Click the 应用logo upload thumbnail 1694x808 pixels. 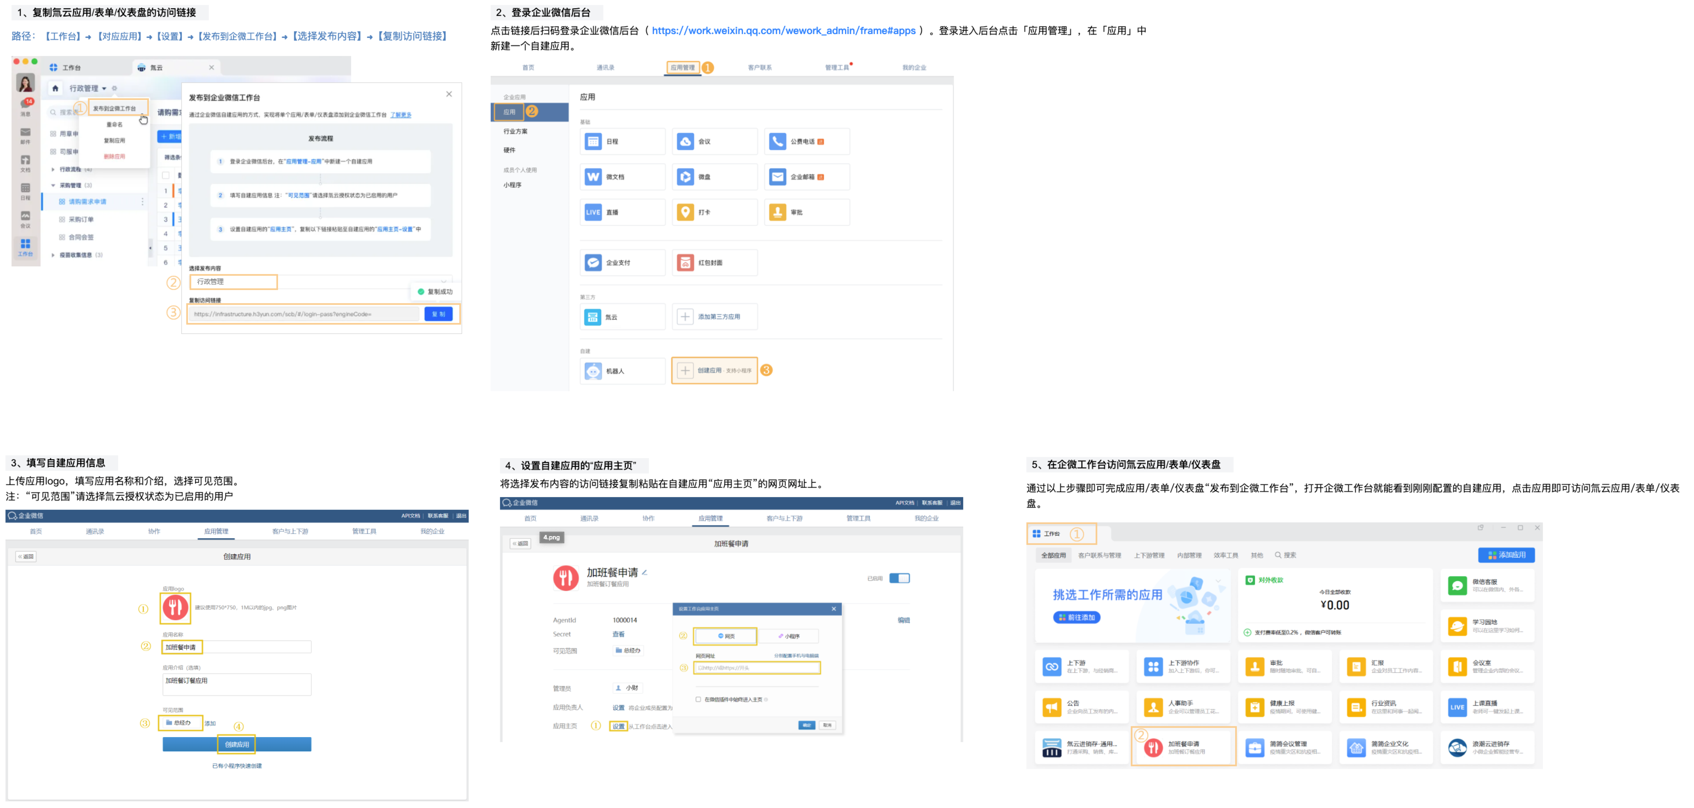176,608
